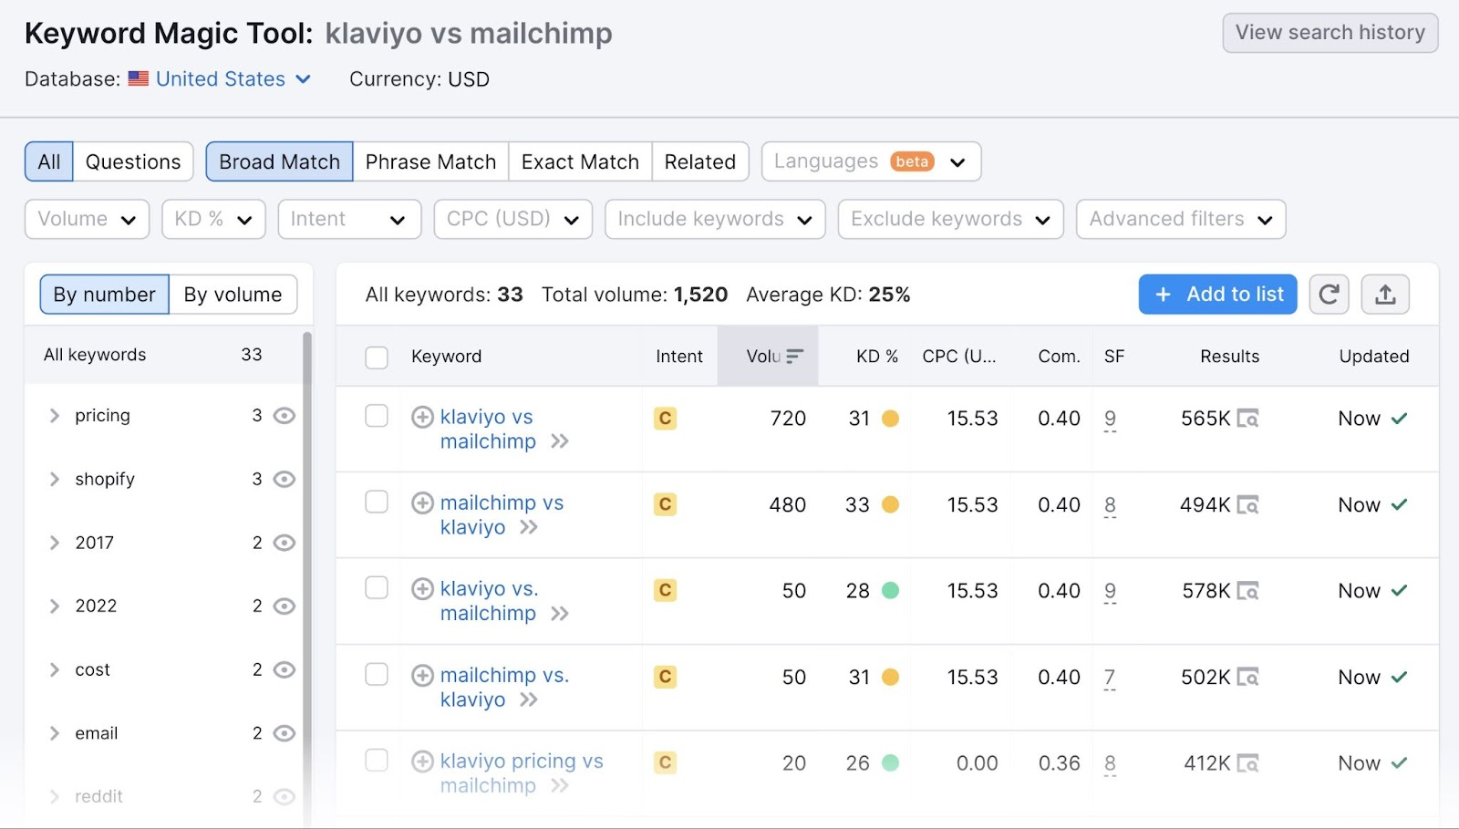1459x829 pixels.
Task: Click the refresh icon next to Add to list
Action: pyautogui.click(x=1329, y=295)
